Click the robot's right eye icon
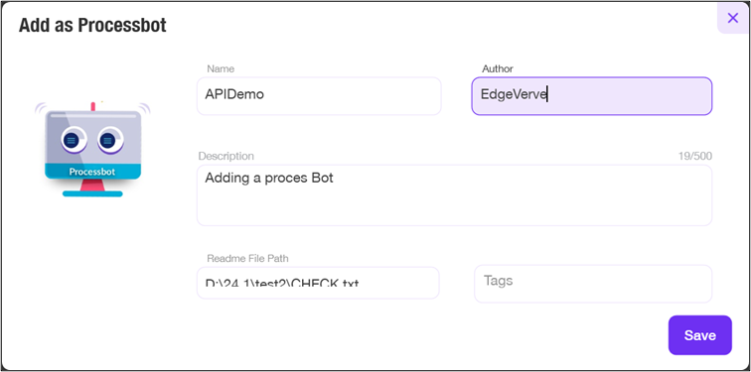 point(107,141)
